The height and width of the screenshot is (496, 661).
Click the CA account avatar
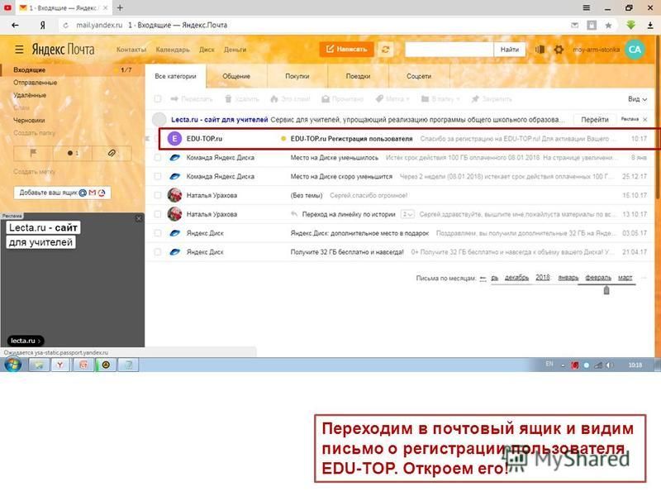click(x=635, y=50)
